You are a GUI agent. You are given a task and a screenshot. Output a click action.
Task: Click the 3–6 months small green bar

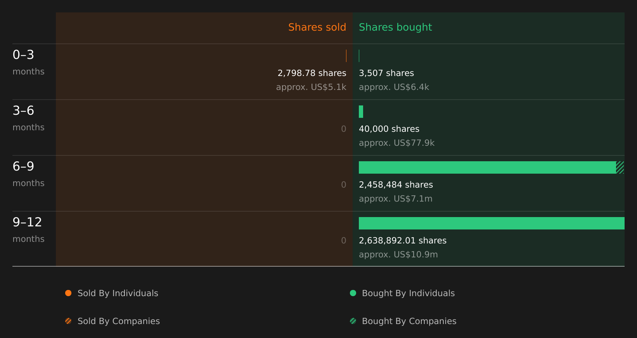(x=361, y=112)
